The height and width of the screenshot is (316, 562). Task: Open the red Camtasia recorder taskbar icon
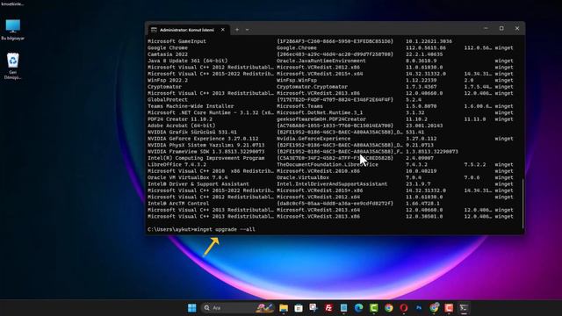click(449, 308)
